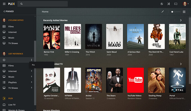The image size is (191, 111).
Task: Go back with the PINNED arrow
Action: [9, 11]
